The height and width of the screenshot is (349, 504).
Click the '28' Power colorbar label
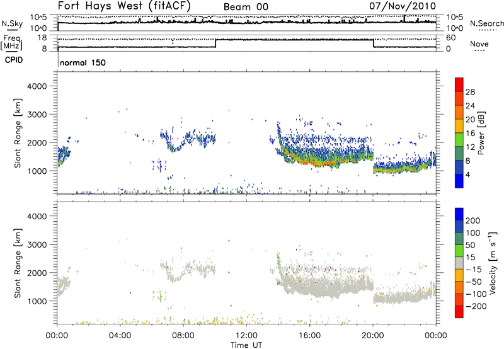(470, 92)
